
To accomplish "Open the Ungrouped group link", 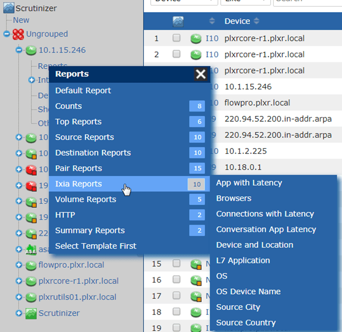I will pyautogui.click(x=47, y=34).
